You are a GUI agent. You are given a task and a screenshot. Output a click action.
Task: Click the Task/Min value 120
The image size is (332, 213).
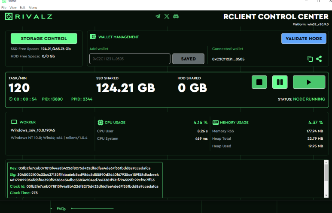tap(19, 88)
